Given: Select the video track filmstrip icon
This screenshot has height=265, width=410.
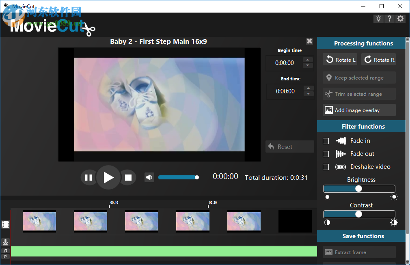Looking at the screenshot, I should tap(5, 224).
